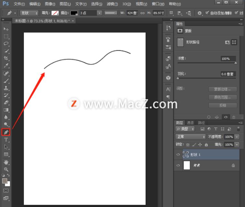The image size is (245, 207).
Task: Toggle visibility of the 背景 layer
Action: coord(178,165)
